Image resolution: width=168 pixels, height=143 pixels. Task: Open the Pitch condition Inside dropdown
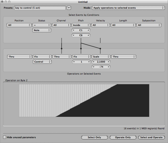[81, 25]
